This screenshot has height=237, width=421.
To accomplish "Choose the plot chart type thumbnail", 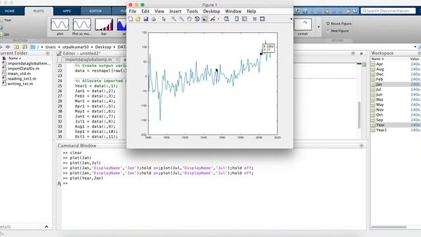I will tap(60, 26).
